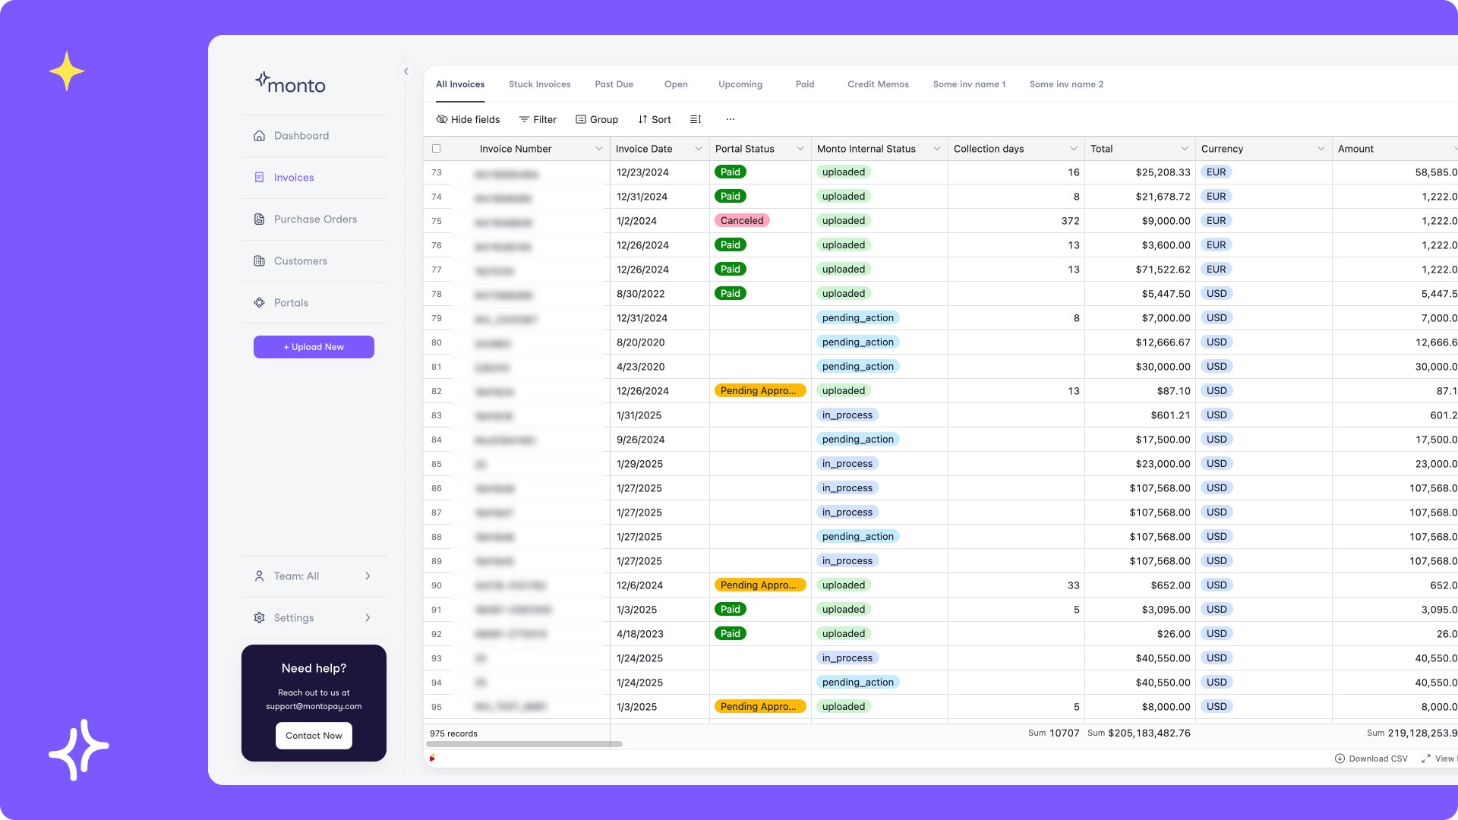Click the Upload New button
This screenshot has height=820, width=1458.
[314, 347]
